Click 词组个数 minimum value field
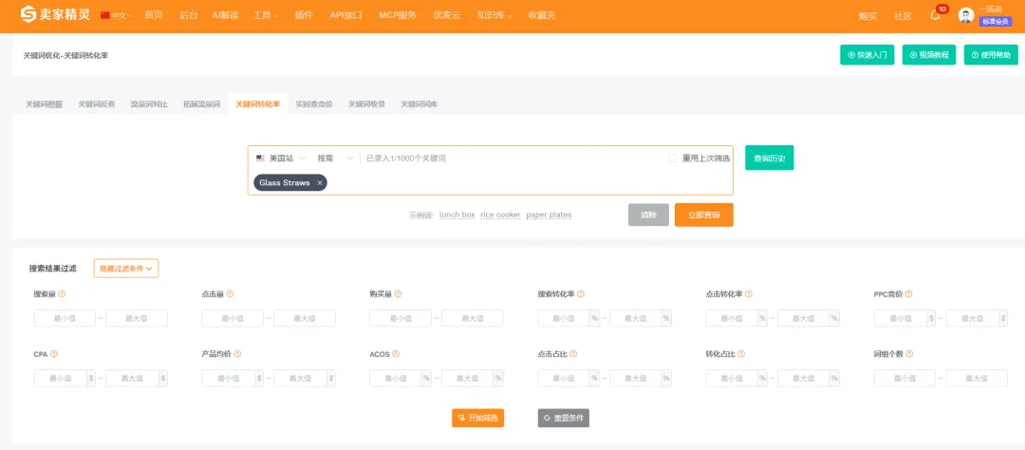 point(904,378)
